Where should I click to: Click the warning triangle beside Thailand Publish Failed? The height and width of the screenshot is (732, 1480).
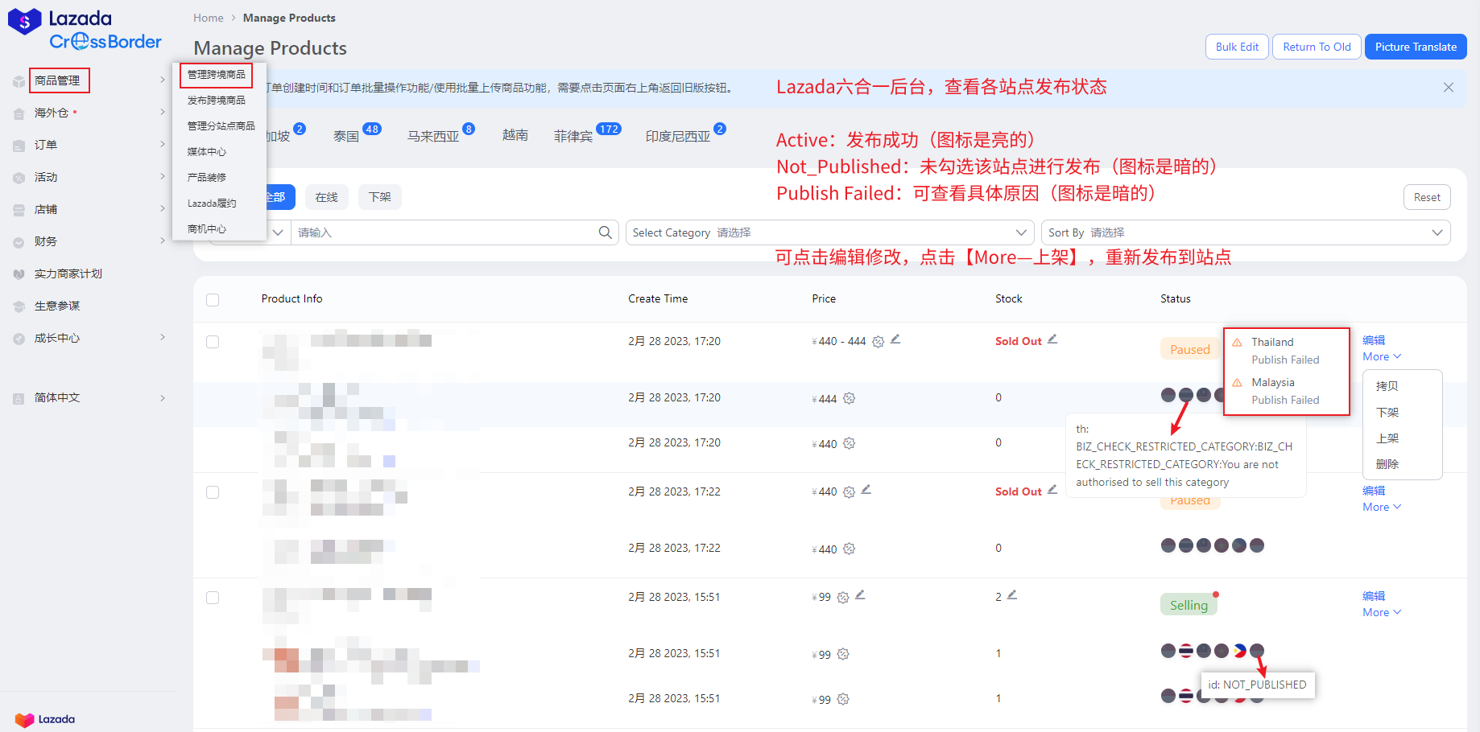coord(1237,343)
